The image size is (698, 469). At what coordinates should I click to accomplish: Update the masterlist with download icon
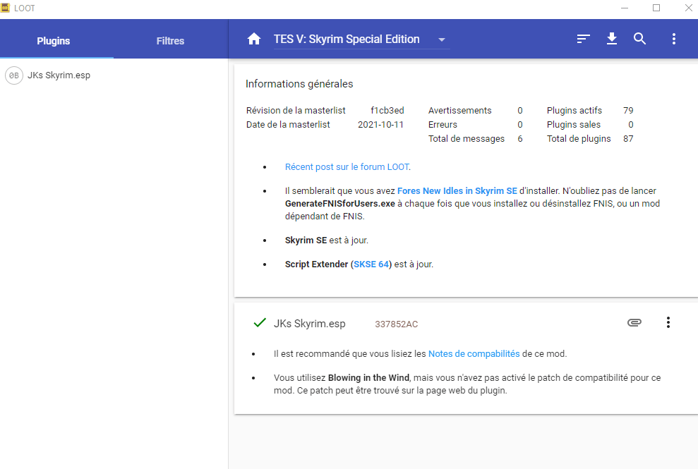(612, 39)
